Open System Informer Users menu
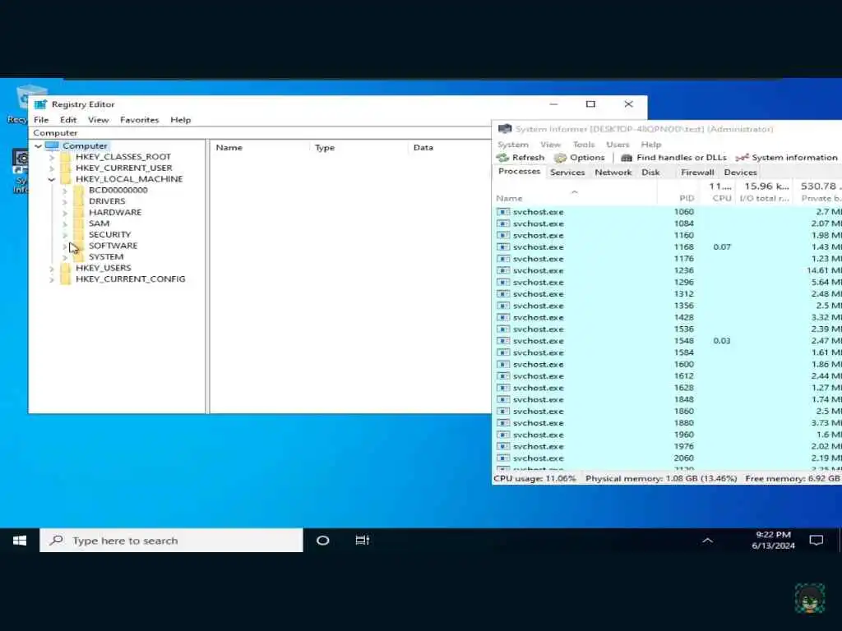 618,145
